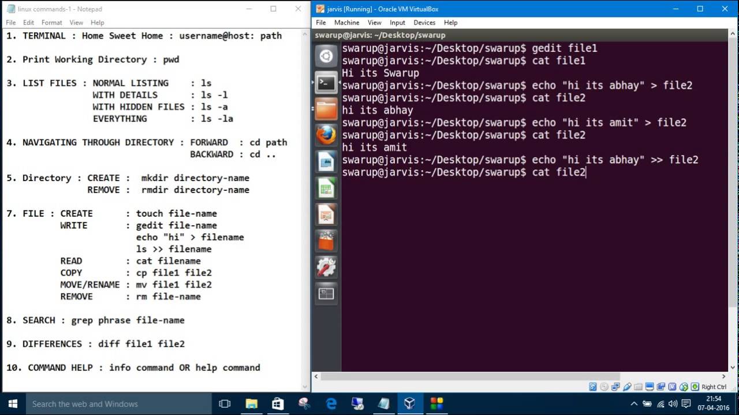Image resolution: width=739 pixels, height=415 pixels.
Task: Click the Notepad line '8. SEARCH : grep phrase file-name'
Action: (x=95, y=320)
